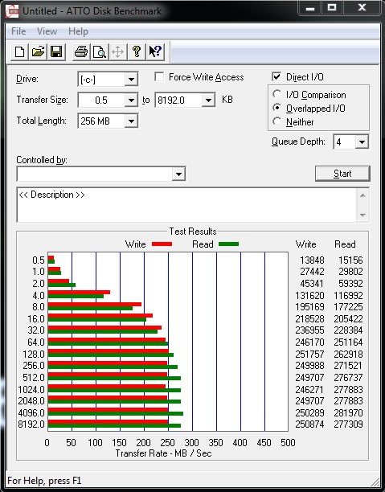Open the Help menu

(x=78, y=31)
